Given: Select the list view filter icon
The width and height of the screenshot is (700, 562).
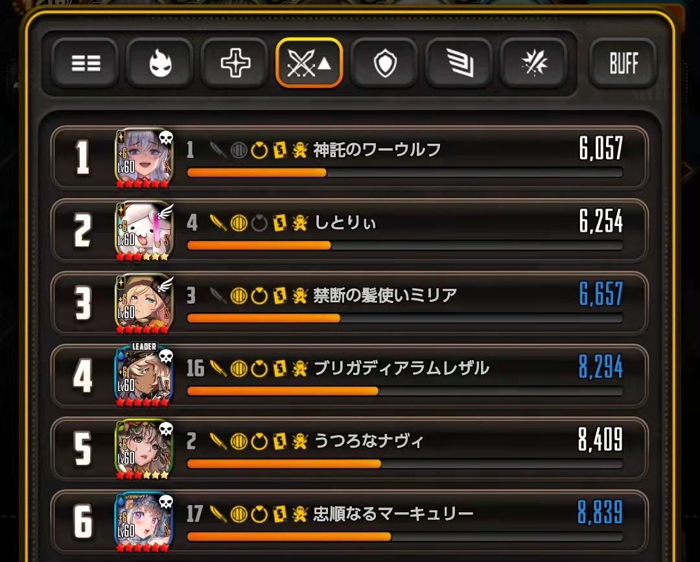Looking at the screenshot, I should tap(86, 63).
